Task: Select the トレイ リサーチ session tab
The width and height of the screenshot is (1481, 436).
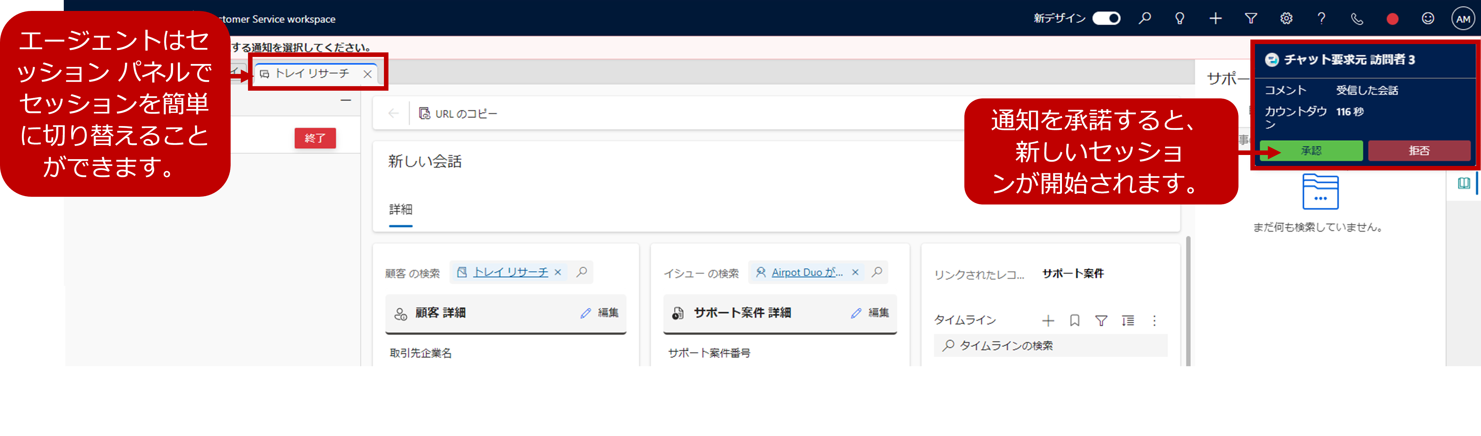Action: (x=311, y=73)
